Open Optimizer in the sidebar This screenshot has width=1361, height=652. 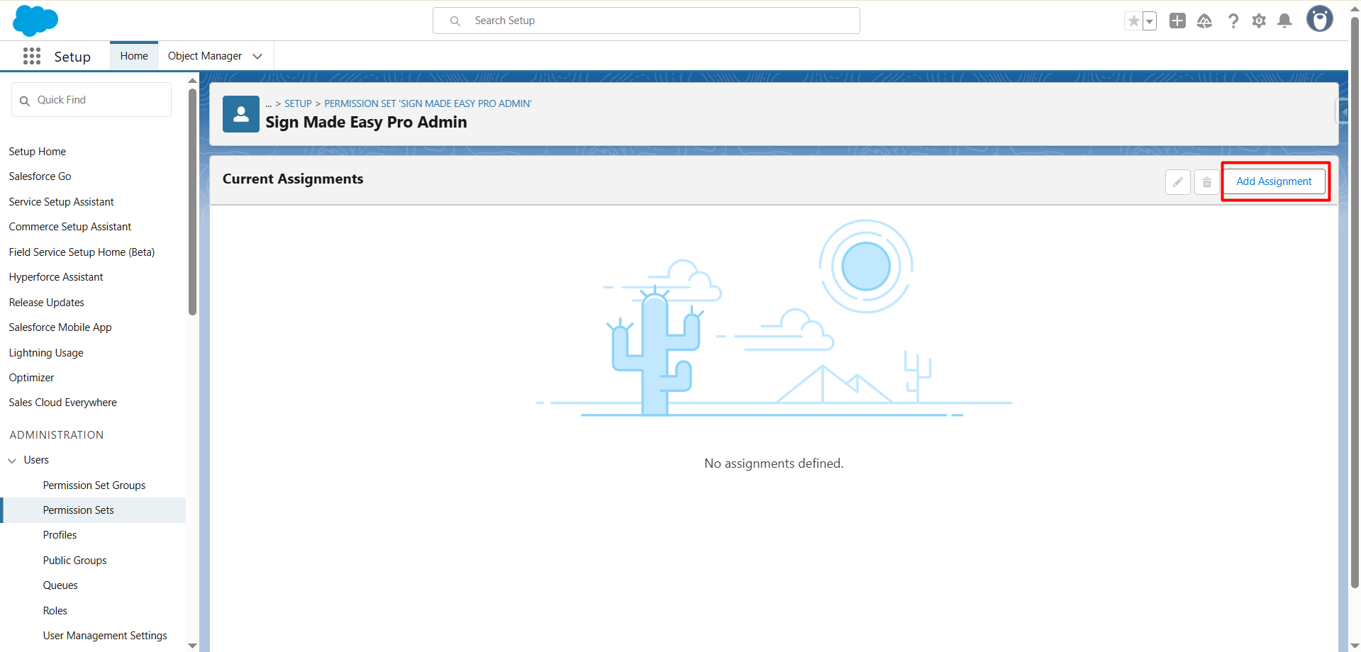pos(31,378)
